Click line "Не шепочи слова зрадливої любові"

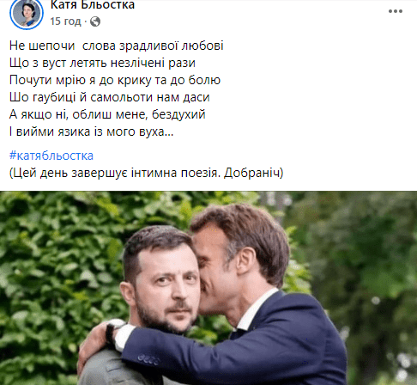(x=117, y=46)
